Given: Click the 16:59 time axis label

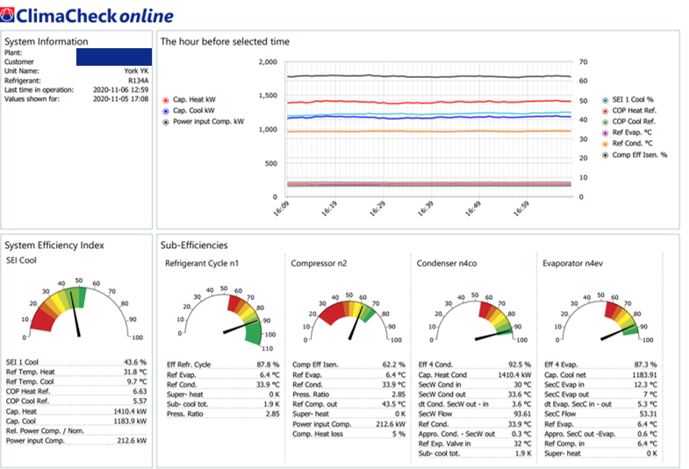Looking at the screenshot, I should (x=521, y=209).
